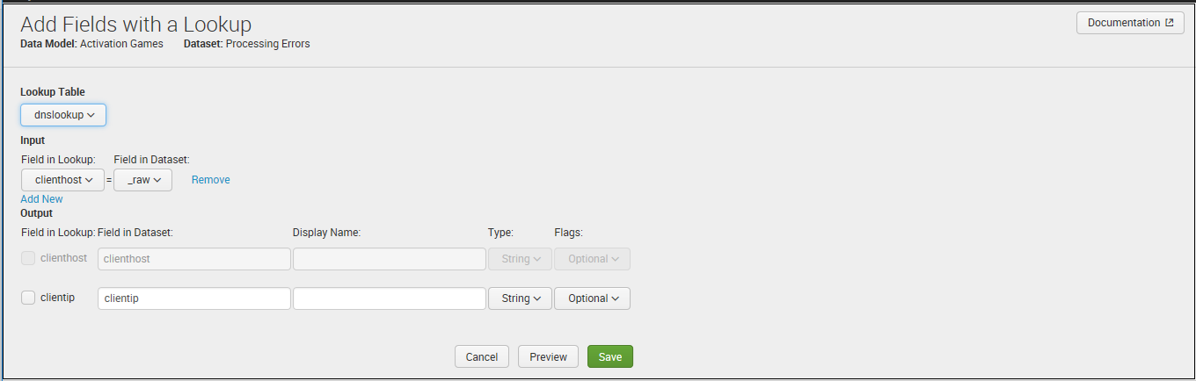The height and width of the screenshot is (381, 1196).
Task: Preview the lookup results
Action: [x=548, y=356]
